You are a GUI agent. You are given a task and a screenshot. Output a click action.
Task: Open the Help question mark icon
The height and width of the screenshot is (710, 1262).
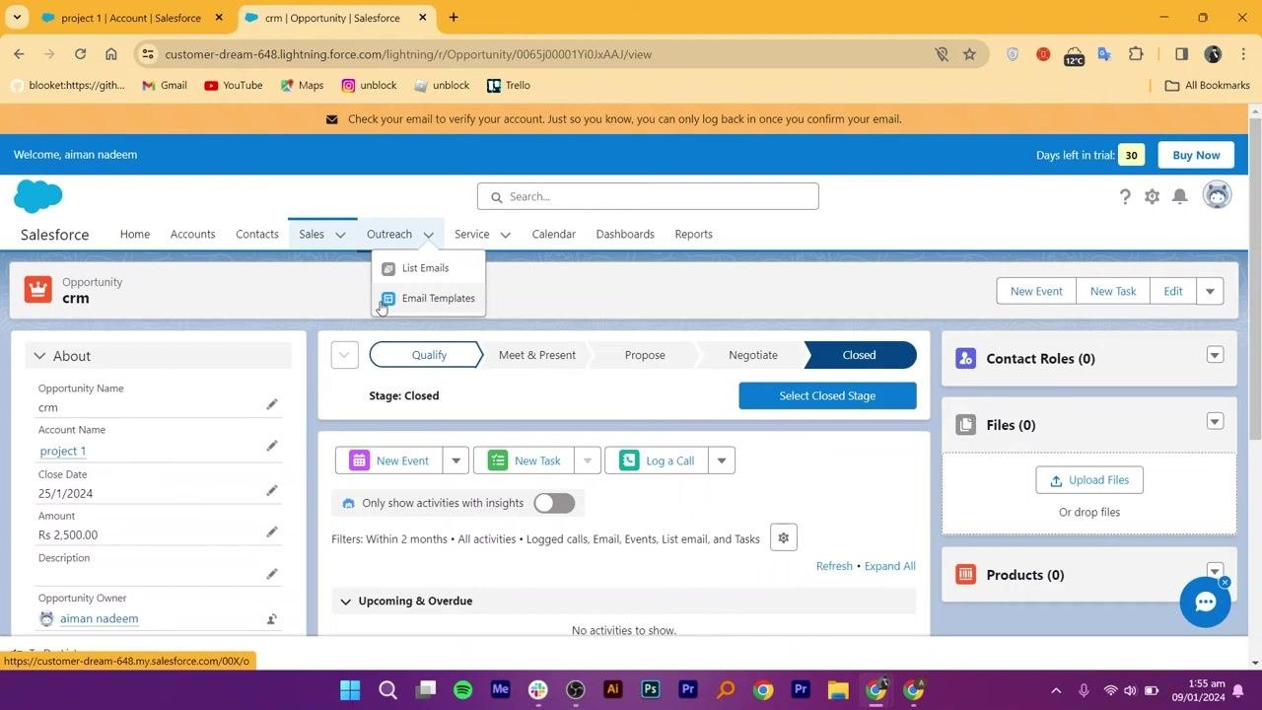(x=1125, y=196)
